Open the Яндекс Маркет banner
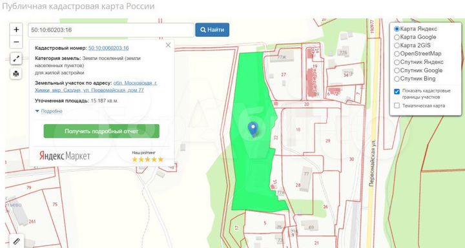This screenshot has width=465, height=248. [x=65, y=156]
